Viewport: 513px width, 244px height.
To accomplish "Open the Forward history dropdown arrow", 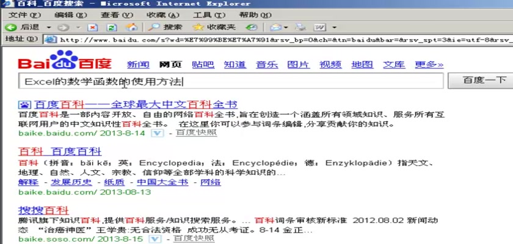I will click(x=79, y=27).
